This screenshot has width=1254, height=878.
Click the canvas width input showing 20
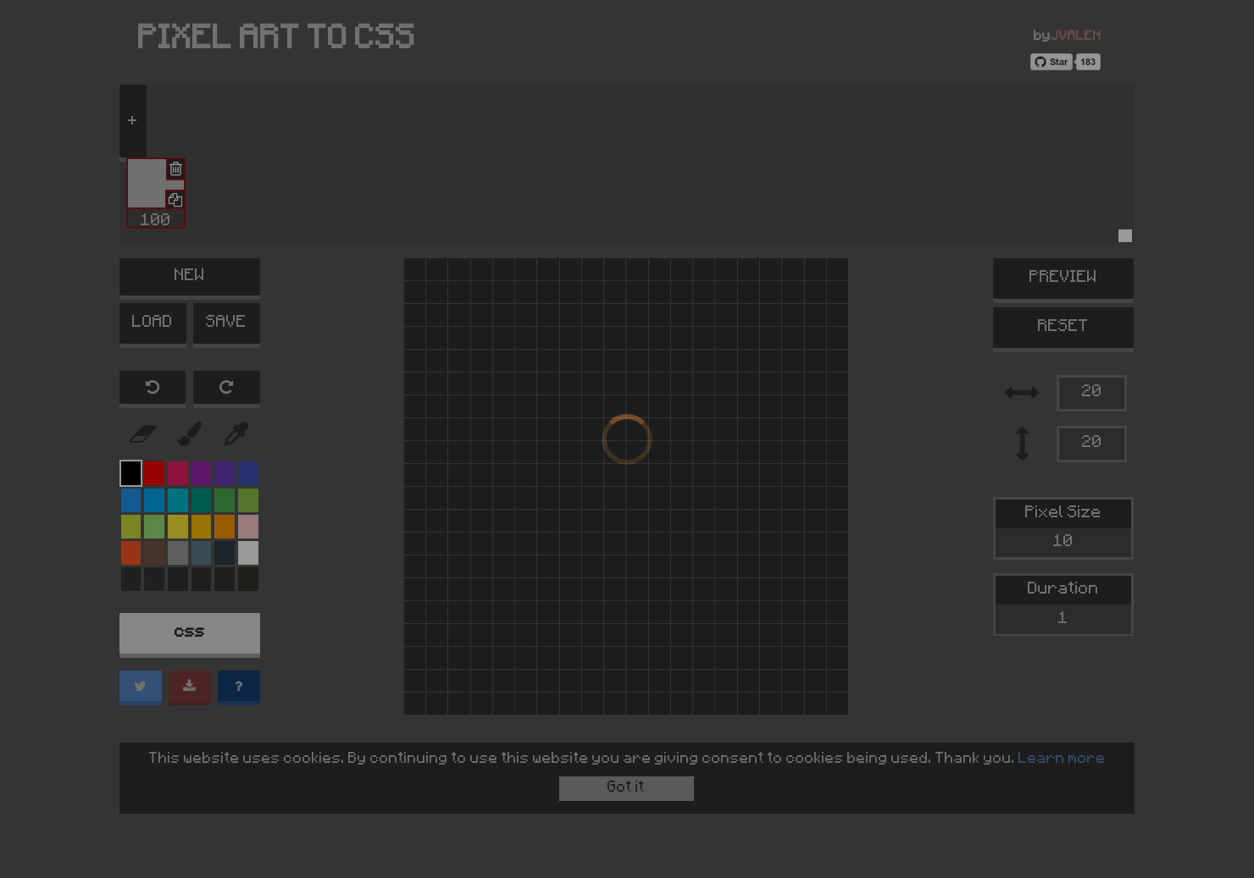(1091, 393)
